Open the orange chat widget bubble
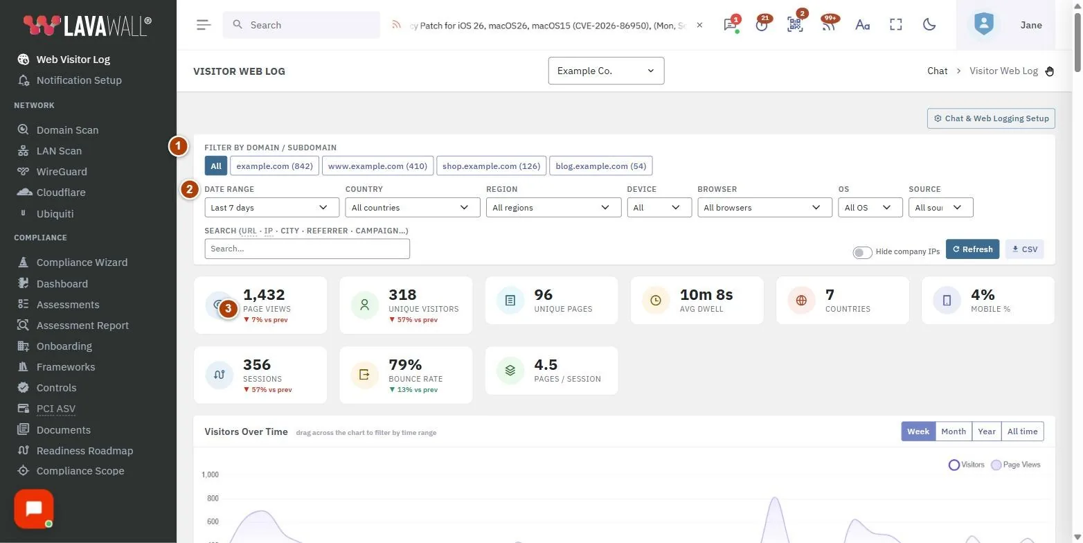Viewport: 1083px width, 543px height. (x=33, y=509)
